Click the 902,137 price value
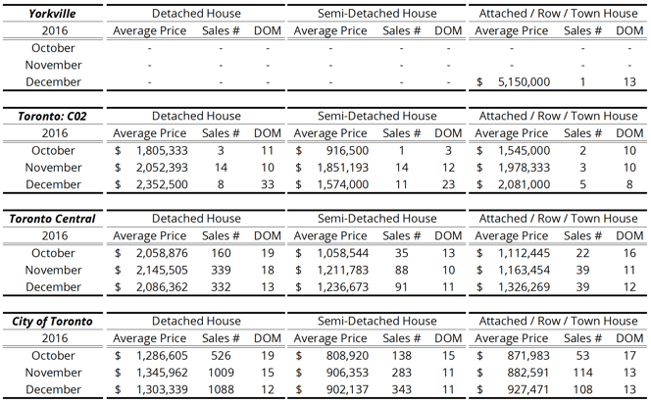651x404 pixels. pos(347,389)
